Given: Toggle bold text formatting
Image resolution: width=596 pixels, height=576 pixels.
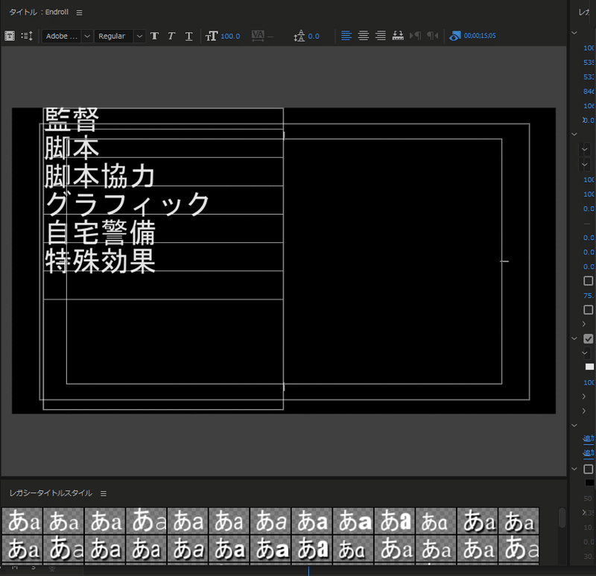Looking at the screenshot, I should (x=154, y=36).
